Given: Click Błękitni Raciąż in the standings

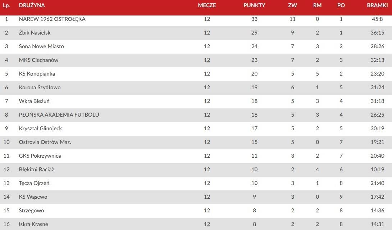Looking at the screenshot, I should (x=36, y=170).
